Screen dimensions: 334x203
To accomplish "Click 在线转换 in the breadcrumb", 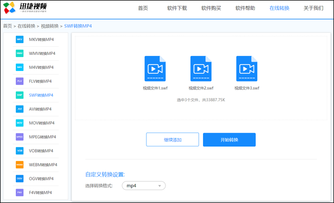I will click(x=26, y=26).
